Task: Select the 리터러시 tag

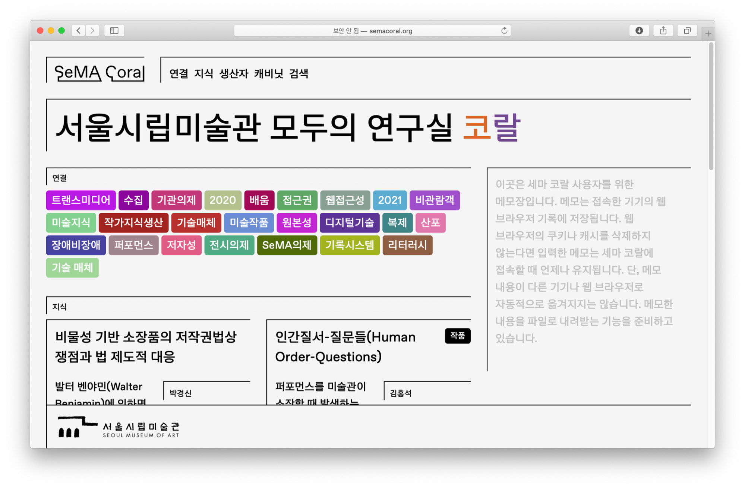Action: [x=407, y=245]
